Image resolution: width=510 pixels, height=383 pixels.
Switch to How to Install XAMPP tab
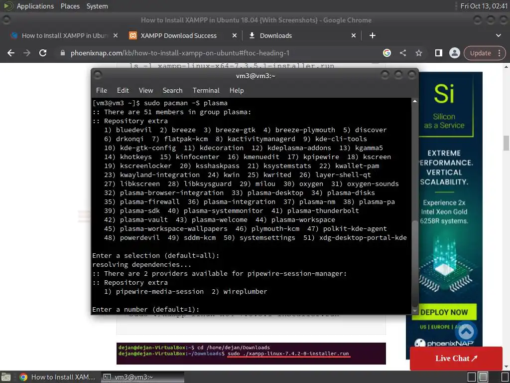[x=63, y=35]
